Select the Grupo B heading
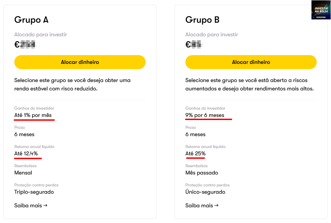 [203, 20]
